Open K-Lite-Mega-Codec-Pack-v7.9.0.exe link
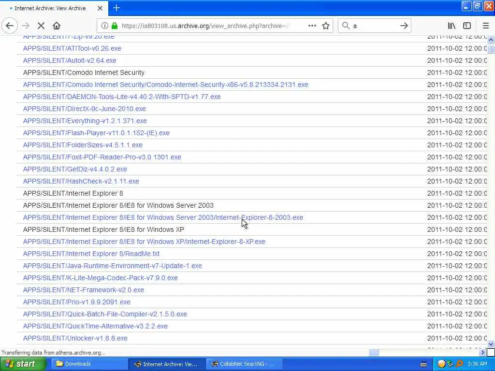This screenshot has width=495, height=371. [x=101, y=278]
